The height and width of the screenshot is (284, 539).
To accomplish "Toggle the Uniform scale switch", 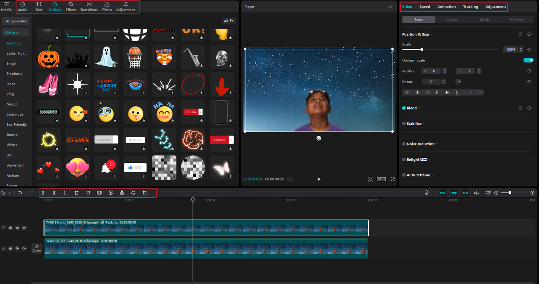I will pyautogui.click(x=528, y=60).
